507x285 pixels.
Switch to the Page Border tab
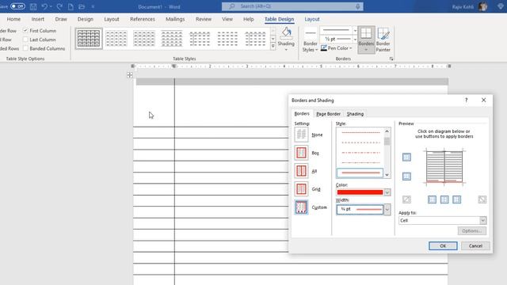click(x=328, y=114)
